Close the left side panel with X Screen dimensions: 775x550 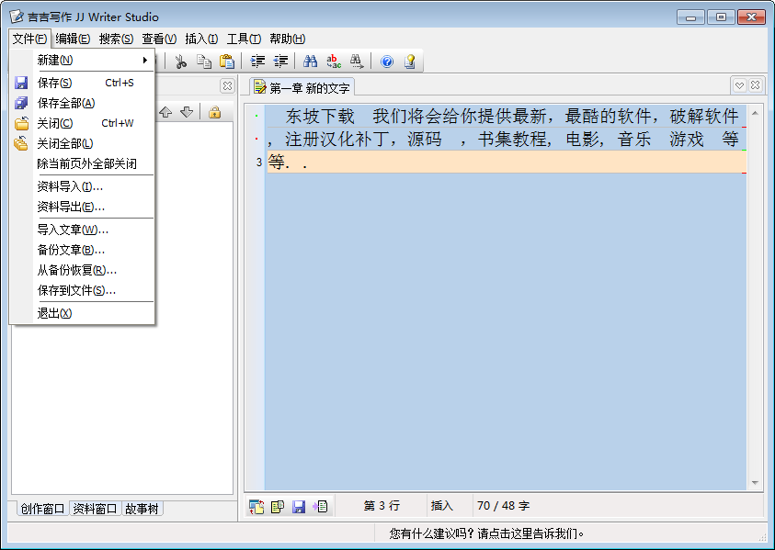[x=227, y=86]
